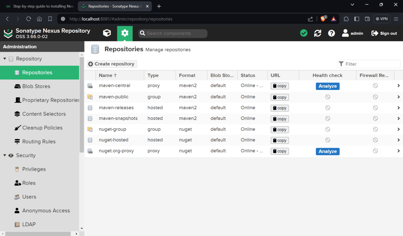The width and height of the screenshot is (403, 236).
Task: Expand details for the nuget-group repository row
Action: coord(398,129)
